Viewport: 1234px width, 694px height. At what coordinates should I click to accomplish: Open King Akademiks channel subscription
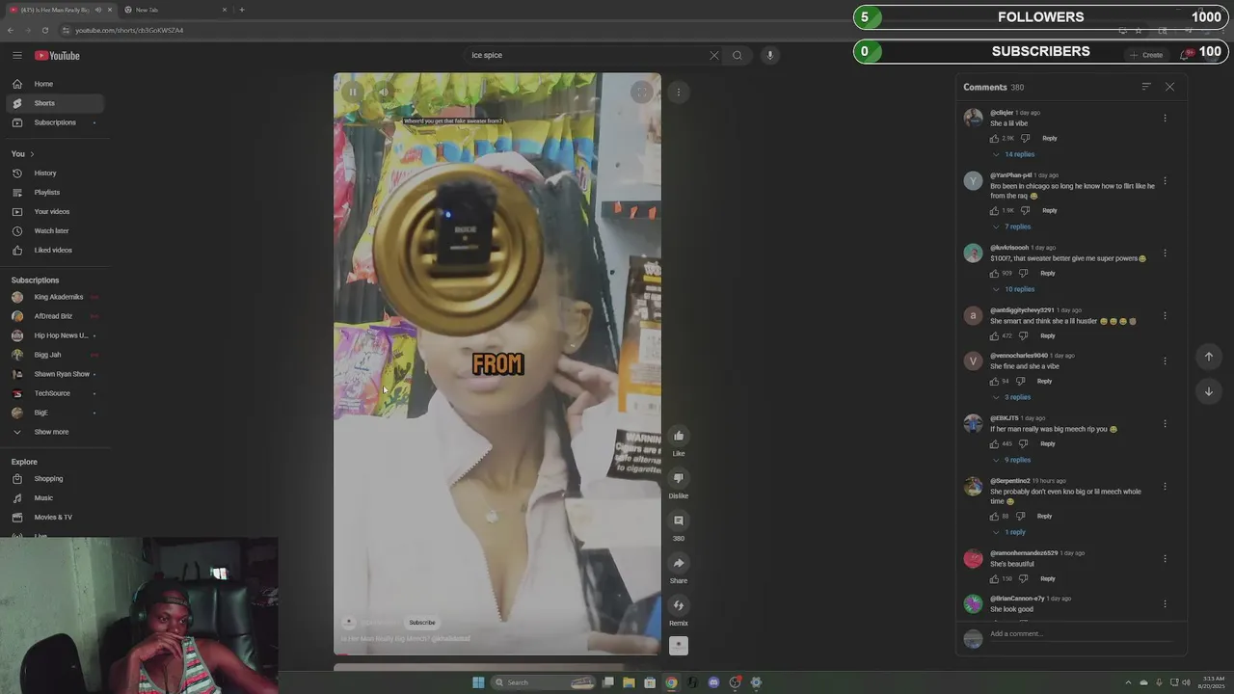[55, 297]
